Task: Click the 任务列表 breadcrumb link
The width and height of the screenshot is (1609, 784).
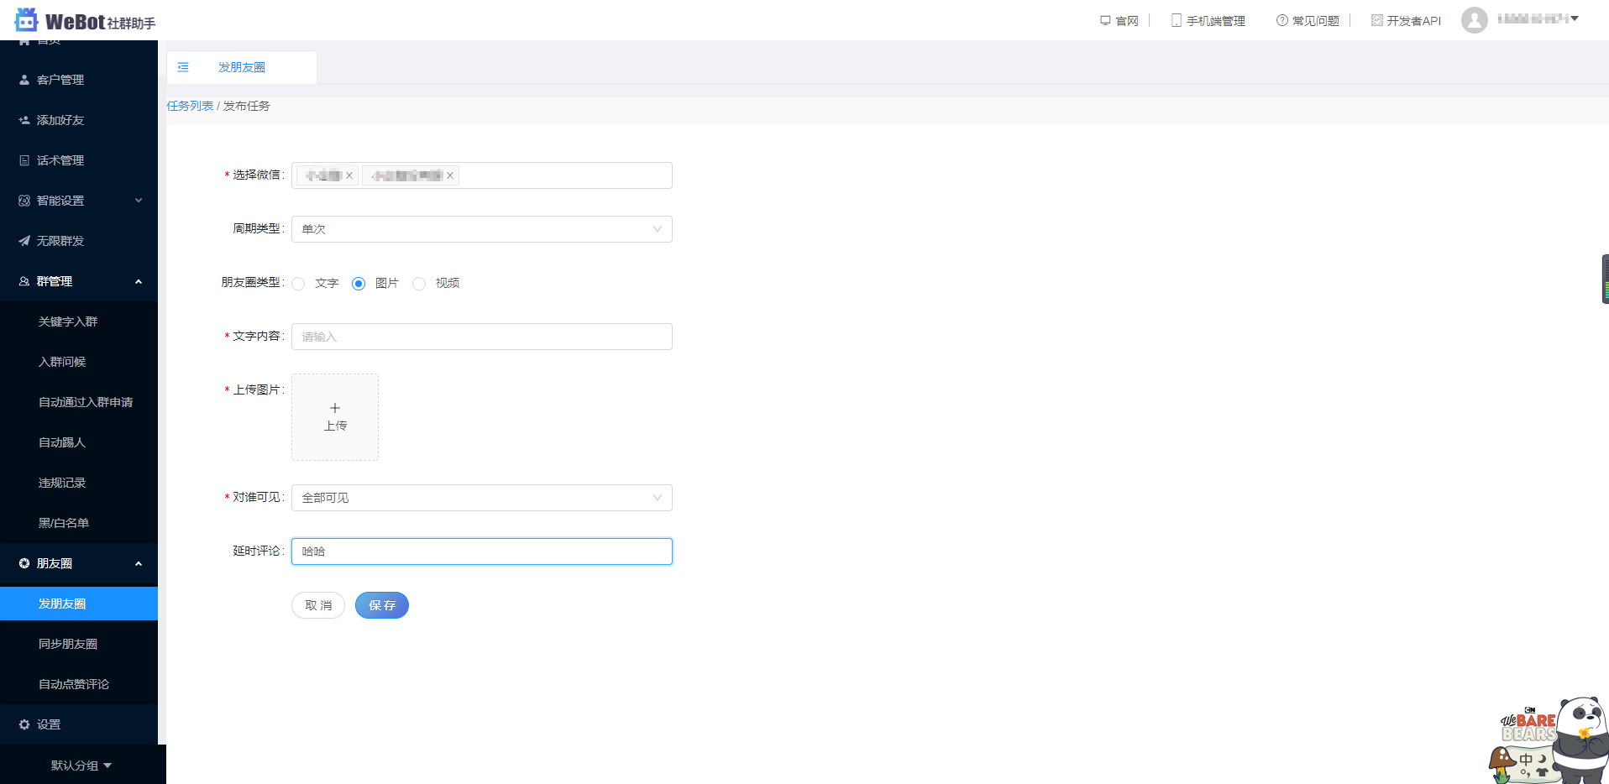Action: click(x=190, y=106)
